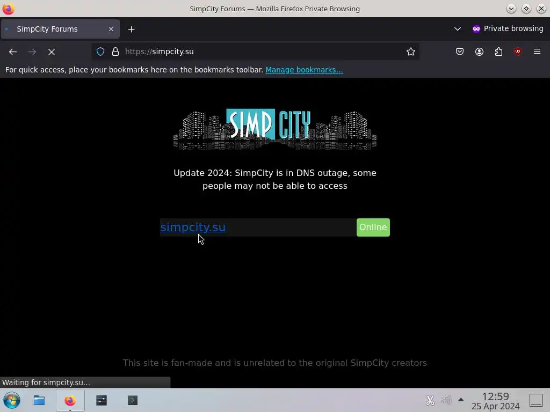Click the Private browsing indicator
The image size is (550, 412).
point(508,29)
